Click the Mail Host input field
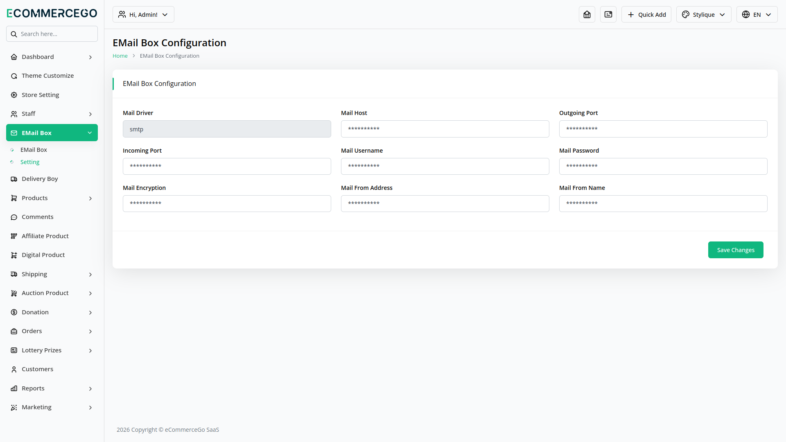This screenshot has height=442, width=786. point(445,129)
